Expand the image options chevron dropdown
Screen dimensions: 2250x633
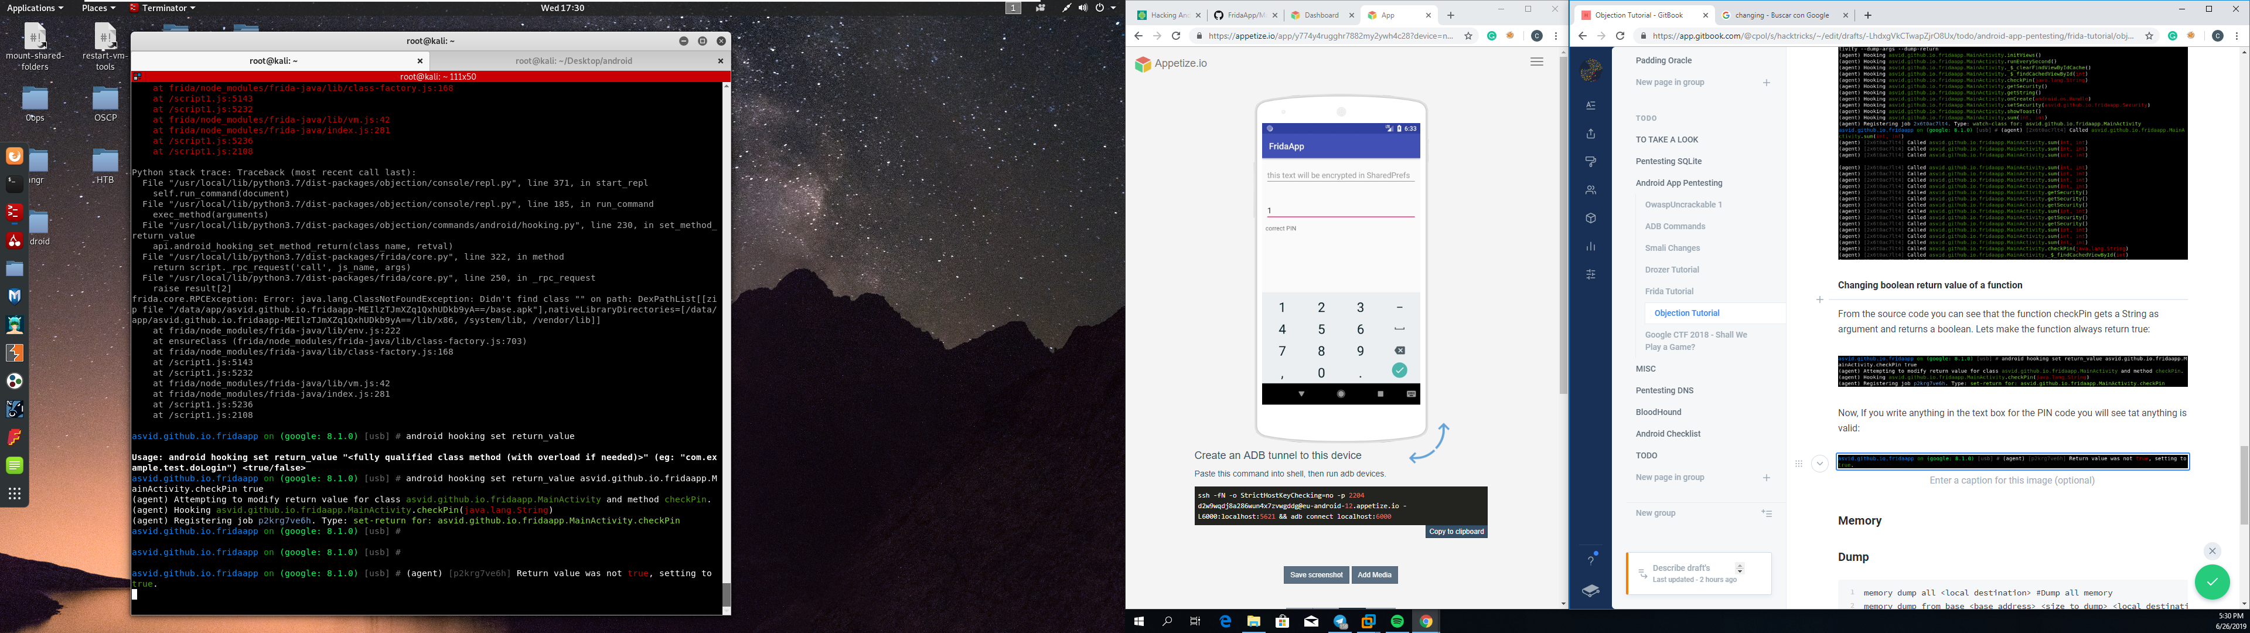[1819, 464]
